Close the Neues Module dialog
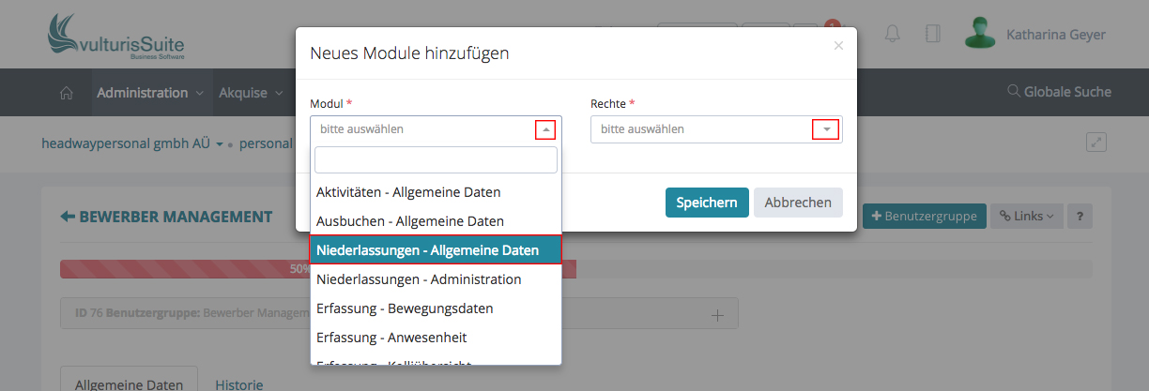1149x391 pixels. tap(838, 45)
